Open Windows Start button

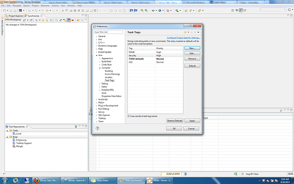(5, 181)
